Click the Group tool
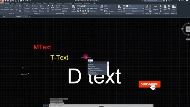 (x=147, y=8)
